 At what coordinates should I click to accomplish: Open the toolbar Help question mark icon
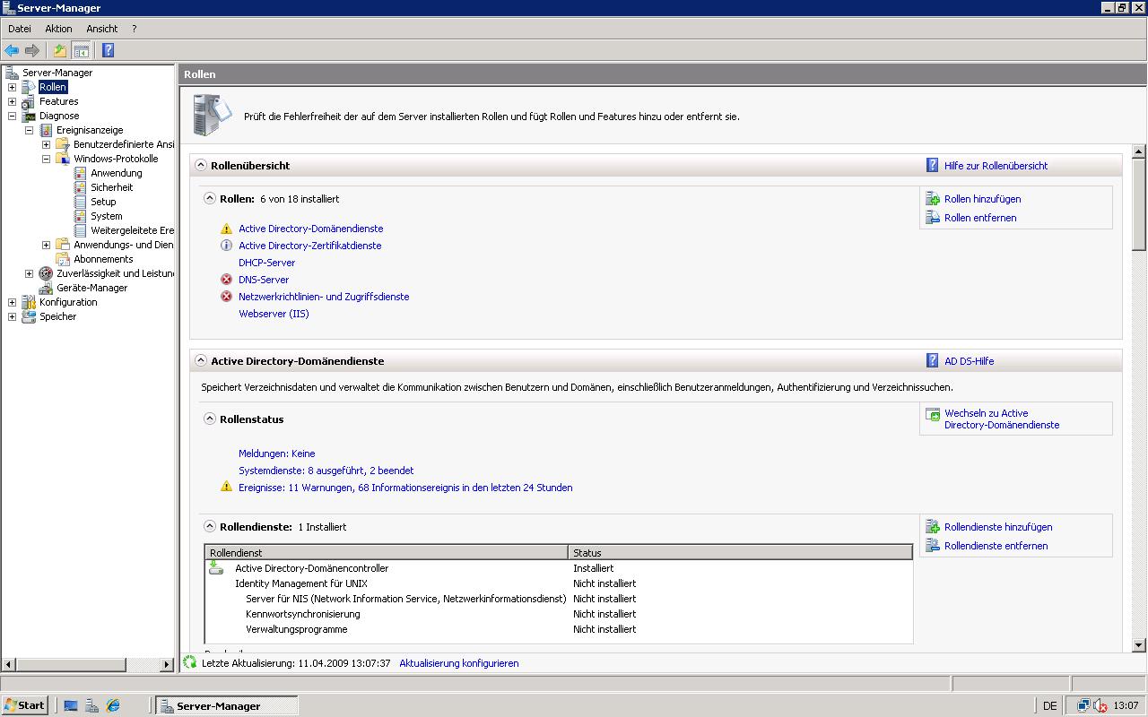(x=108, y=50)
